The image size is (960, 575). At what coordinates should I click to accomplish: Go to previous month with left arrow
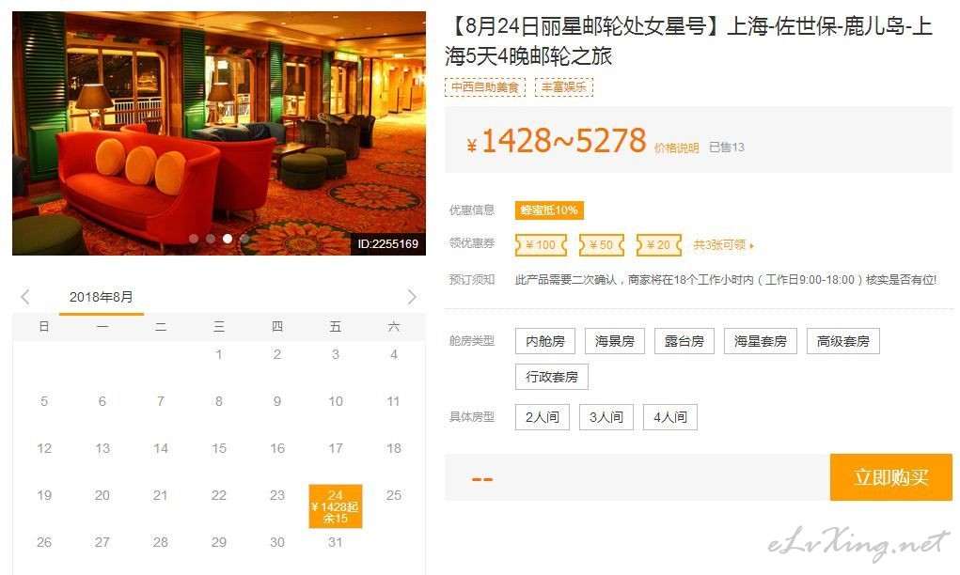pyautogui.click(x=25, y=297)
